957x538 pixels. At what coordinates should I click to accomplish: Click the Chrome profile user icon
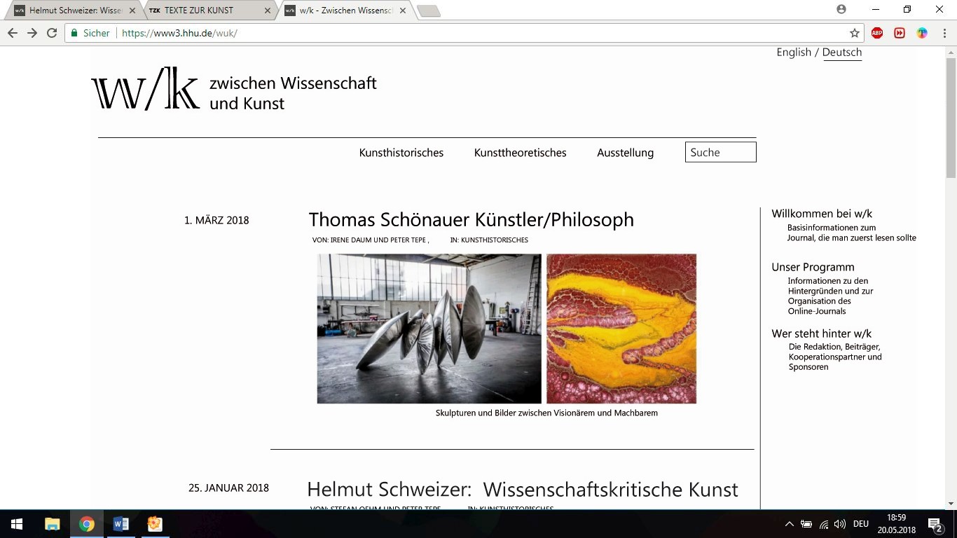(x=841, y=10)
